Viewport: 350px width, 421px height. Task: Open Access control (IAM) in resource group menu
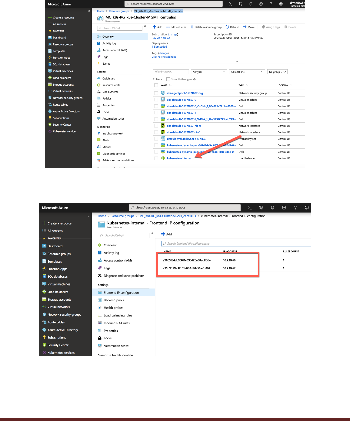(115, 50)
